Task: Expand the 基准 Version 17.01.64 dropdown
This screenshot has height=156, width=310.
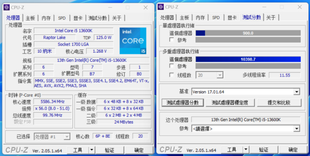Action: 246,92
